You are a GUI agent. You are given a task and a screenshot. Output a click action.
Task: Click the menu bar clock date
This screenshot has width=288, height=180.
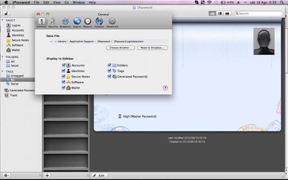(263, 2)
